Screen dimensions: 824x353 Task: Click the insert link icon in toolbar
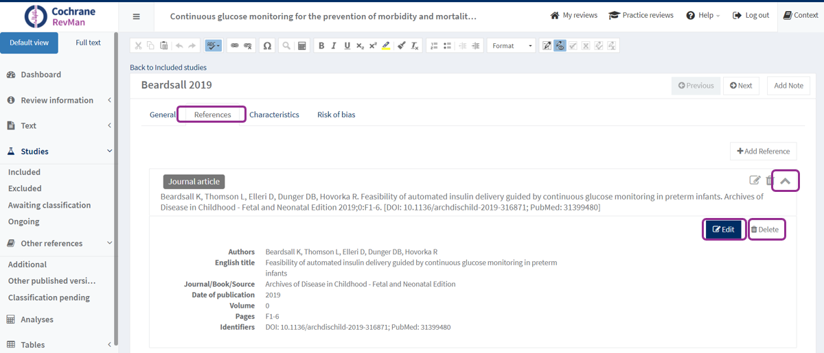[234, 46]
